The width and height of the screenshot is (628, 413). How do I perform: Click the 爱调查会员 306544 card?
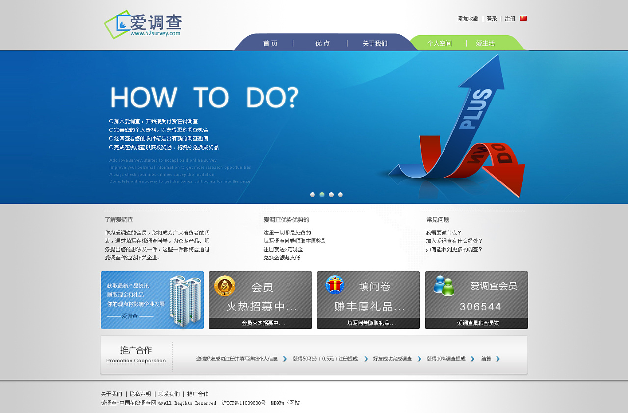tap(476, 300)
